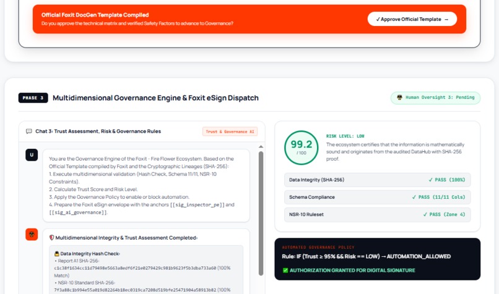Click PASS (11/11 Cols) status text
Image resolution: width=499 pixels, height=294 pixels.
[438, 197]
